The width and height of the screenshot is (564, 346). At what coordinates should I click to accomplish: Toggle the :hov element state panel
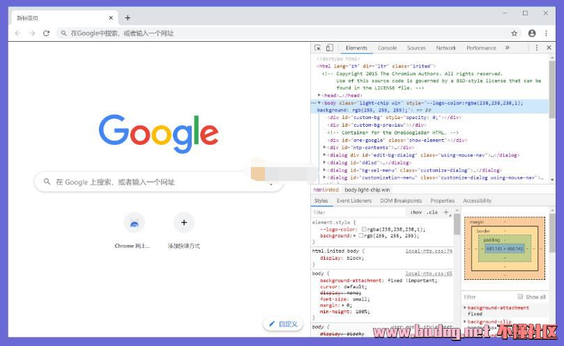416,212
